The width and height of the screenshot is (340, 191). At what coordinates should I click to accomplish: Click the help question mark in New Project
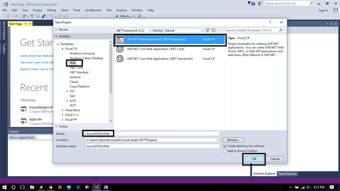click(270, 22)
